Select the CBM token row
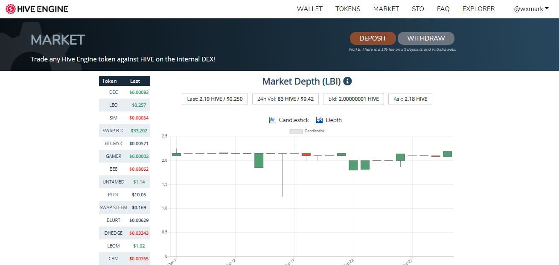 [125, 259]
